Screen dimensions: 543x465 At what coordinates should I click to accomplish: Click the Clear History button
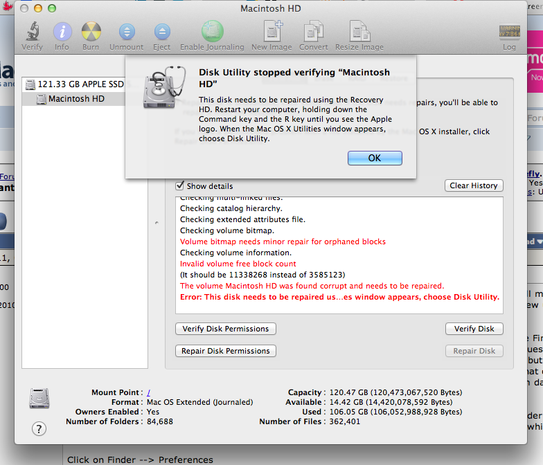(x=474, y=185)
